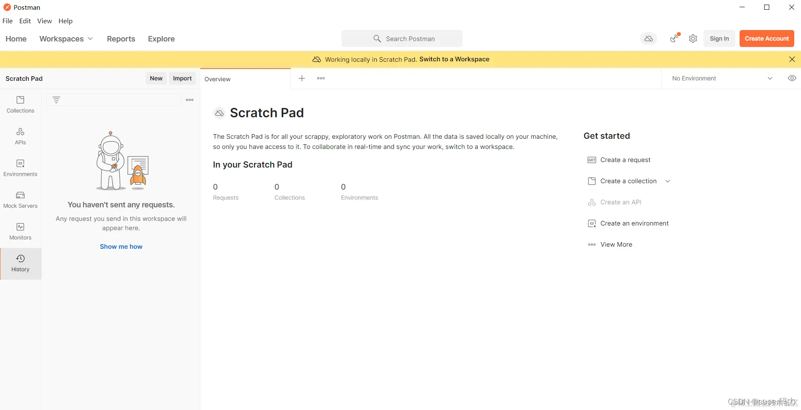Open the Explore page
The image size is (801, 410).
click(x=161, y=39)
